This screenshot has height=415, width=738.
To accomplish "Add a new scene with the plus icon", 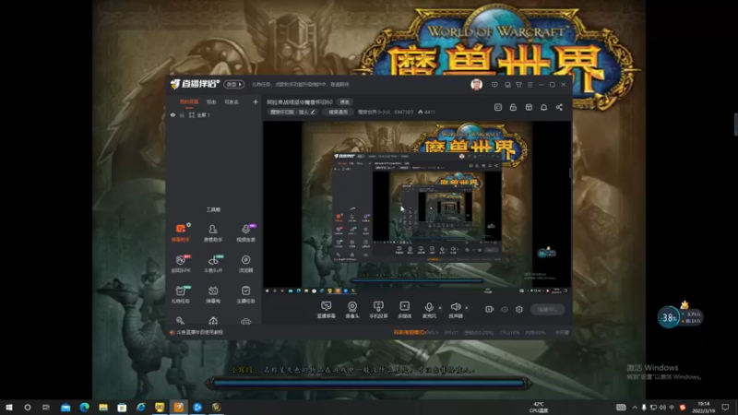I will [x=256, y=101].
